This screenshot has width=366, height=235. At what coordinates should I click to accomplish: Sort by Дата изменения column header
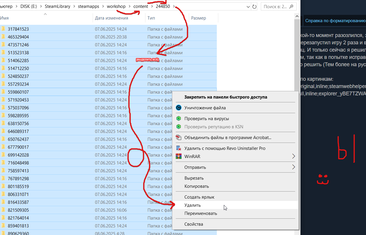click(112, 18)
